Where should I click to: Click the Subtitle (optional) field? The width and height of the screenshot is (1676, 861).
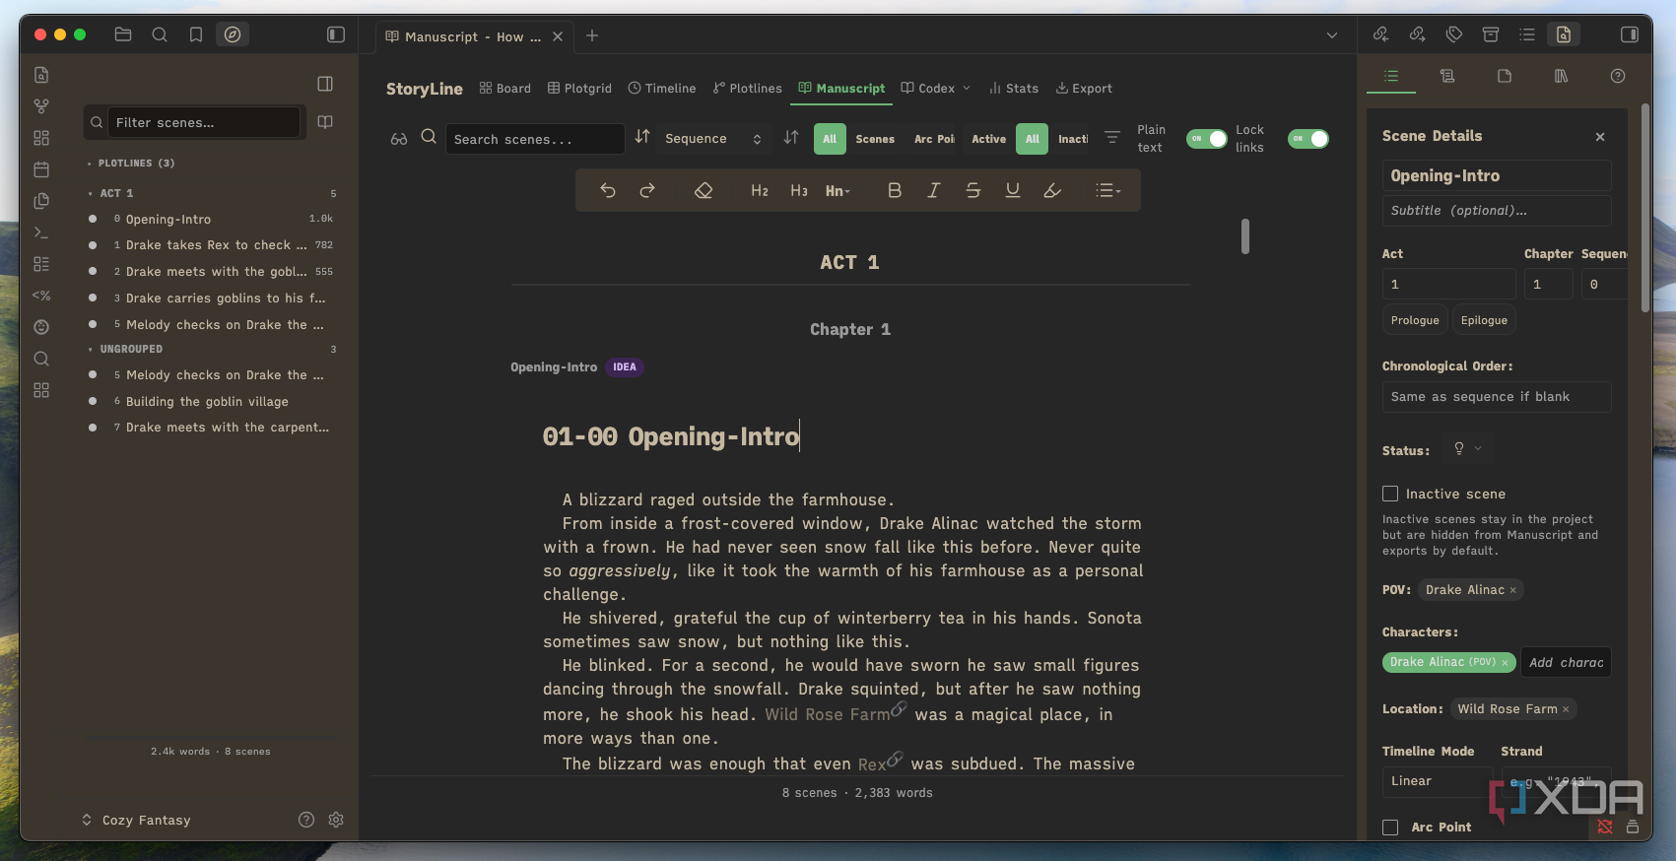coord(1497,211)
